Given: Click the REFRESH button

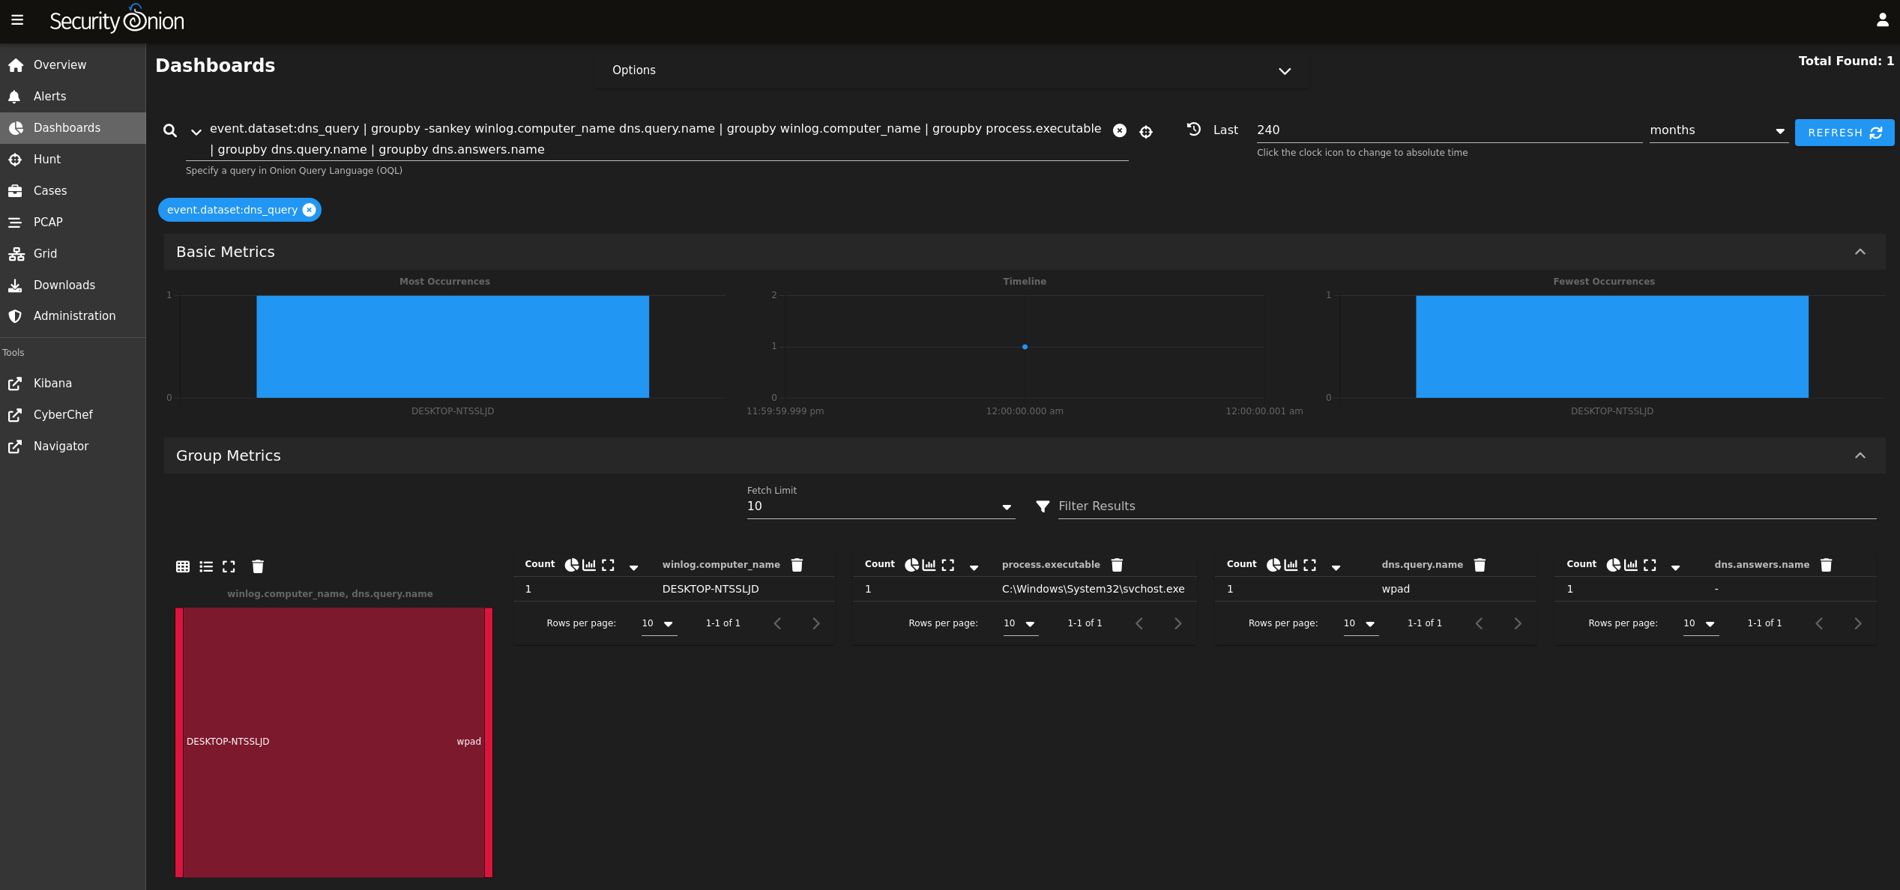Looking at the screenshot, I should point(1845,133).
